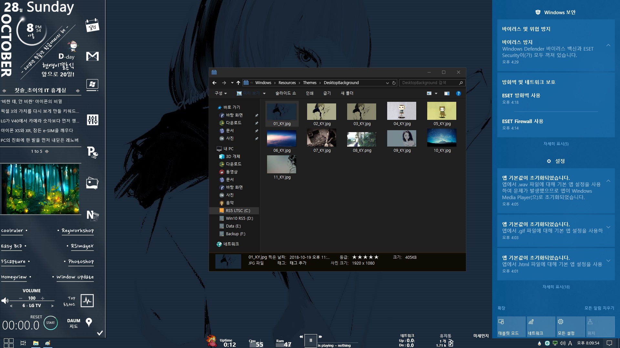
Task: Click New folder (새 폴더) in toolbar
Action: 347,93
